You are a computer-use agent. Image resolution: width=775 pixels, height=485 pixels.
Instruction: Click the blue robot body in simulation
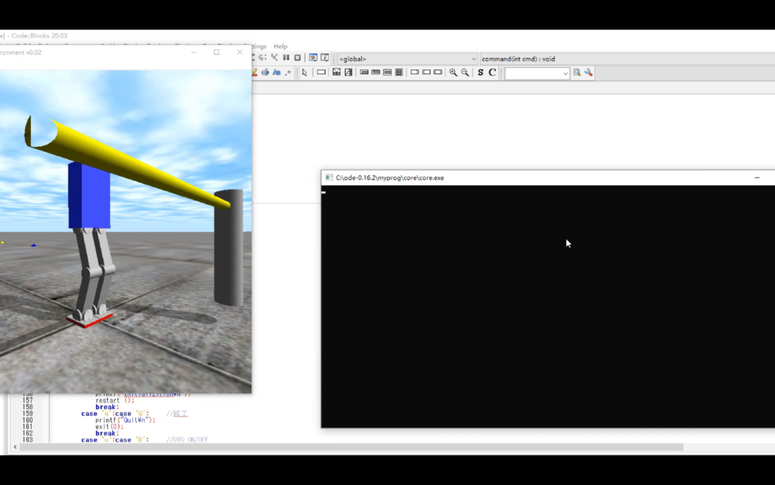(89, 195)
